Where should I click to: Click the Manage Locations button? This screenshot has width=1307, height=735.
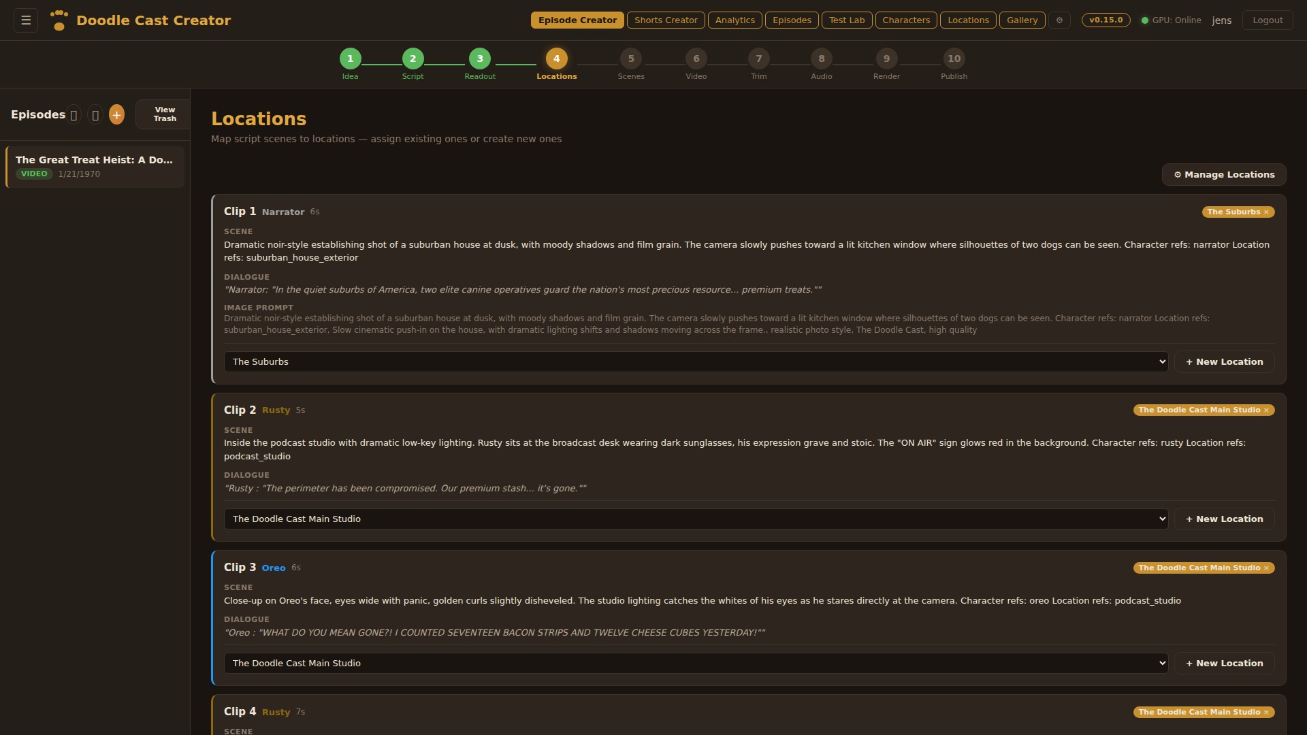pos(1223,174)
